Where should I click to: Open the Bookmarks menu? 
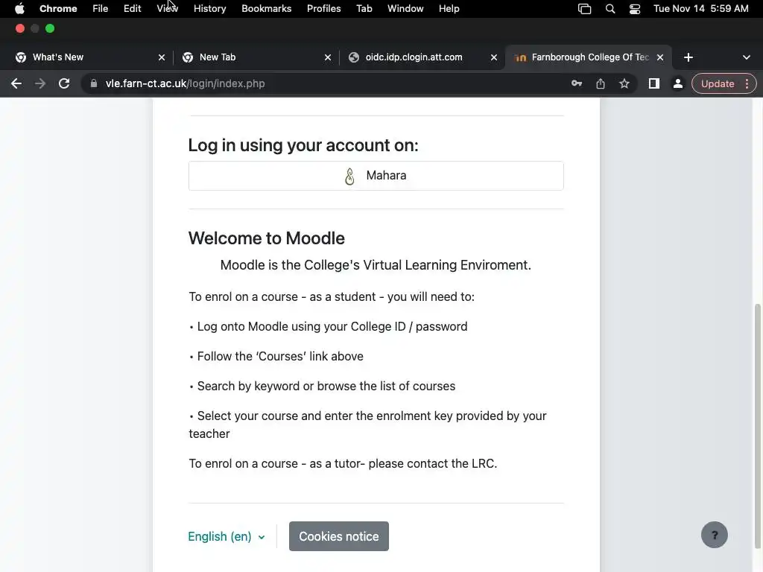266,9
